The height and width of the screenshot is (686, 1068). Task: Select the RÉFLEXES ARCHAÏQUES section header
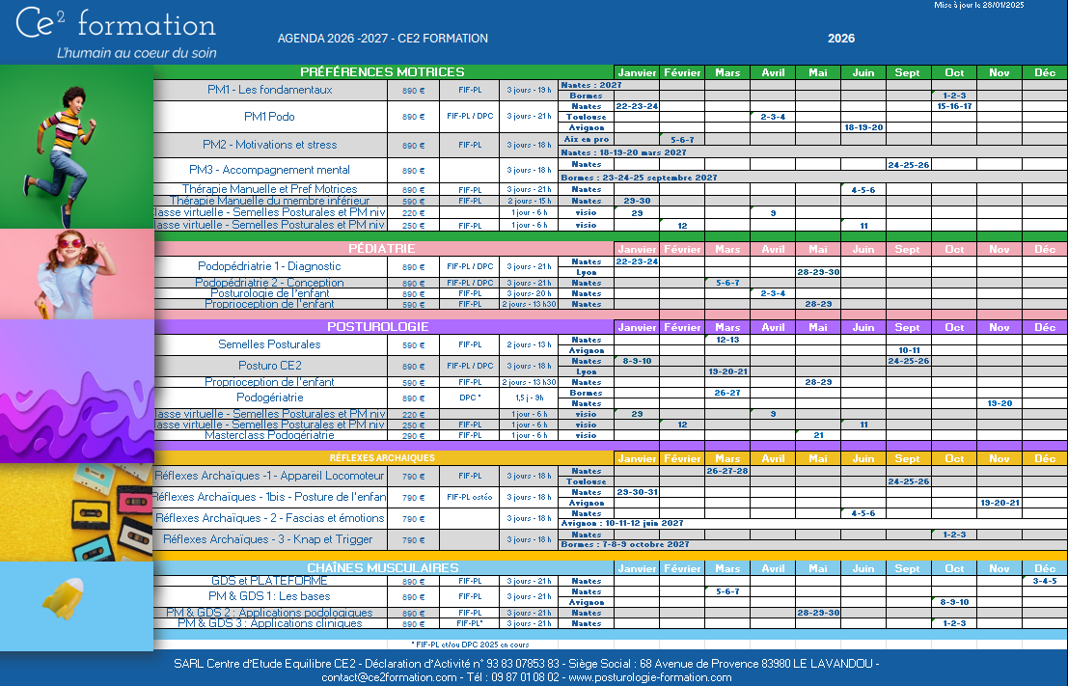pos(382,458)
